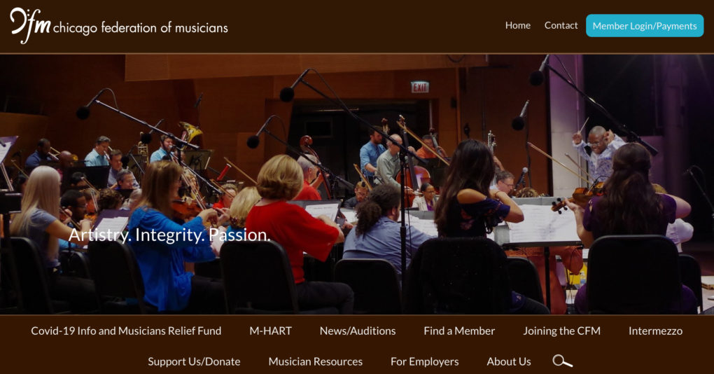Screen dimensions: 714x374
Task: Click the 'Artistry. Integrity. Passion.' tagline
Action: tap(169, 235)
